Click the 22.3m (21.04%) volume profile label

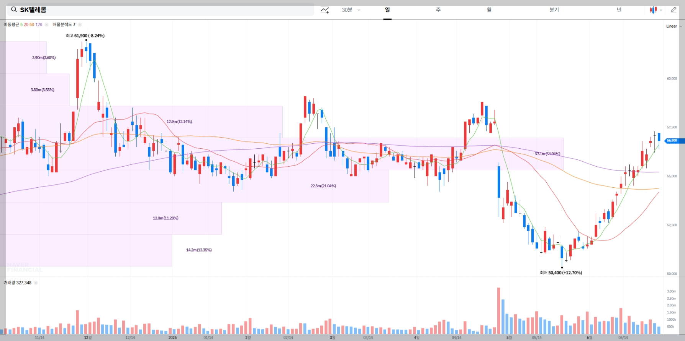[x=323, y=186]
